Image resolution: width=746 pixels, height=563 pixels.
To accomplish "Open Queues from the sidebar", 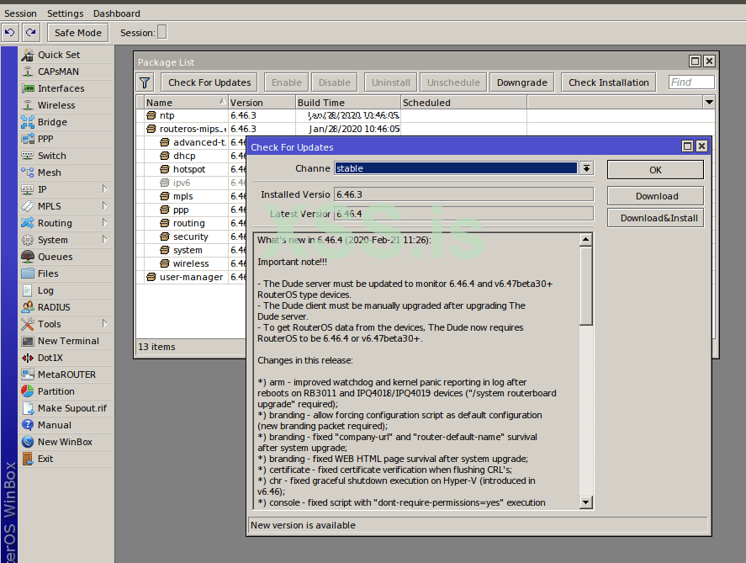I will (x=55, y=257).
